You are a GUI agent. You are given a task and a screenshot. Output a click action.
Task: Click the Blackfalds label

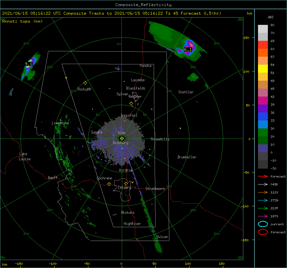[x=136, y=88]
